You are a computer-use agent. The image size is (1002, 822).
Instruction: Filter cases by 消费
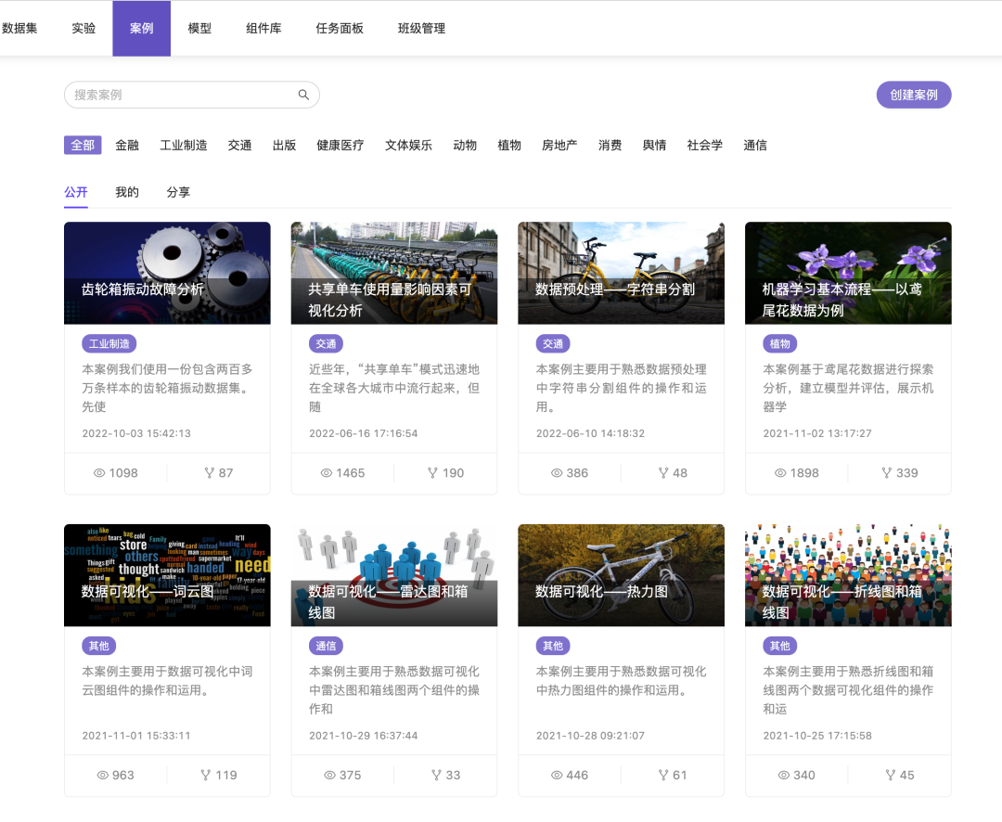tap(610, 145)
